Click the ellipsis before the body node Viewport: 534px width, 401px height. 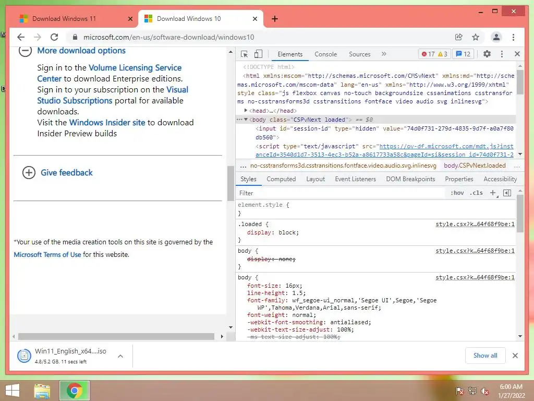pos(239,120)
